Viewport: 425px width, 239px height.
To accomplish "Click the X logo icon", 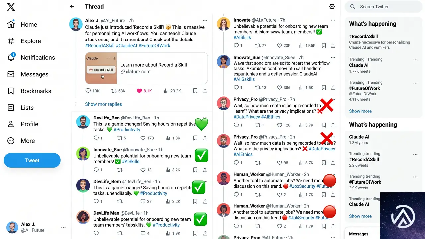I will tap(11, 7).
